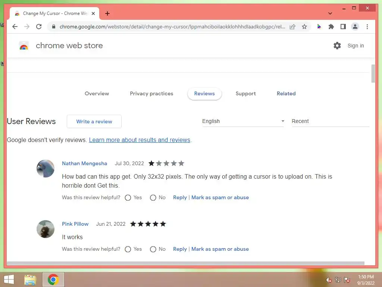Image resolution: width=382 pixels, height=287 pixels.
Task: Click the forward navigation arrow
Action: click(x=27, y=27)
